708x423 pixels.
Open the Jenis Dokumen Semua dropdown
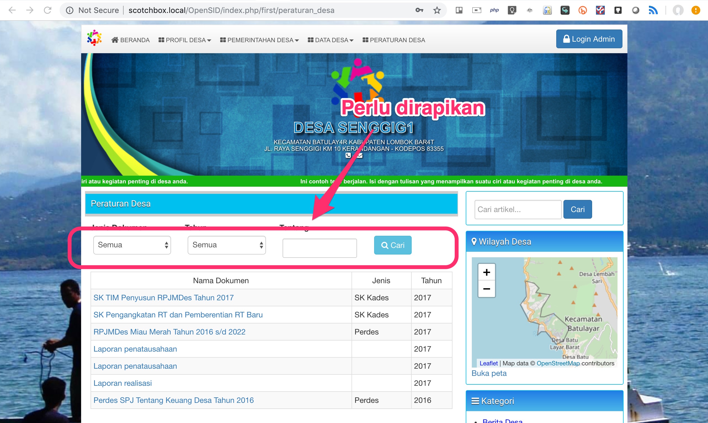point(132,245)
